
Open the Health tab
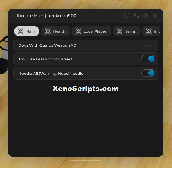click(x=56, y=31)
